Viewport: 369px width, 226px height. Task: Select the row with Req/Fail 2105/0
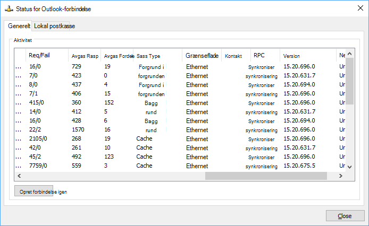pos(180,138)
